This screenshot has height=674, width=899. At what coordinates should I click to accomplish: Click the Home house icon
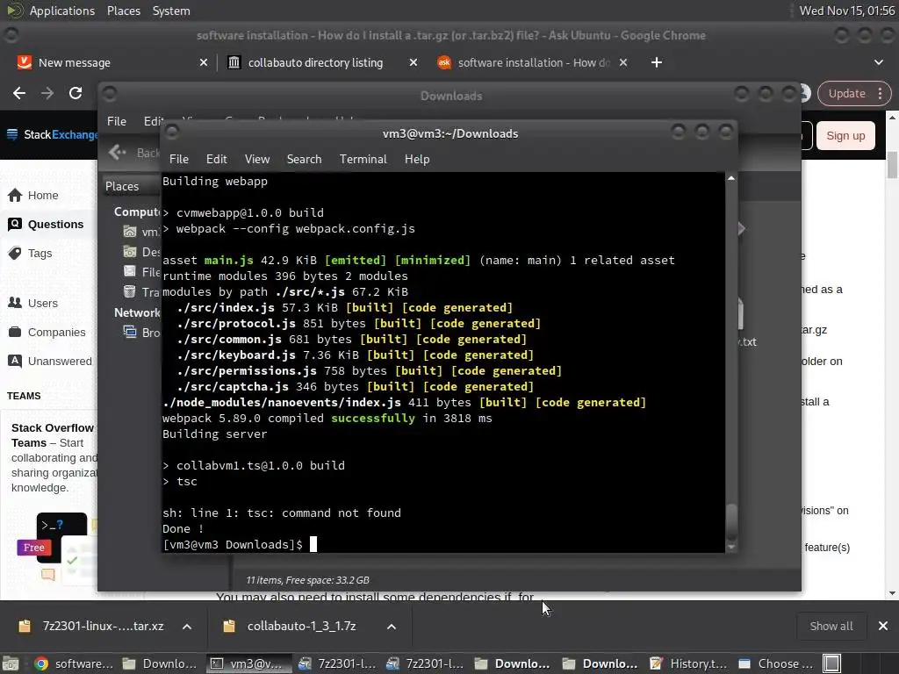pos(15,196)
